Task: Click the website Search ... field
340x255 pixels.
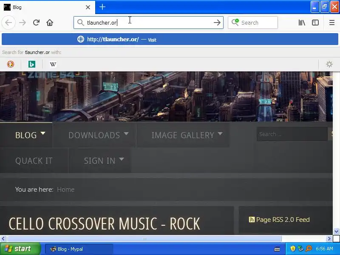Action: 292,134
